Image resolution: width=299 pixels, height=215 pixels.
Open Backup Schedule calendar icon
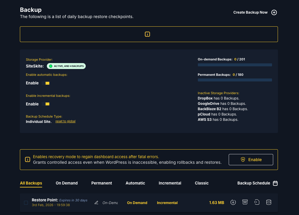click(275, 183)
